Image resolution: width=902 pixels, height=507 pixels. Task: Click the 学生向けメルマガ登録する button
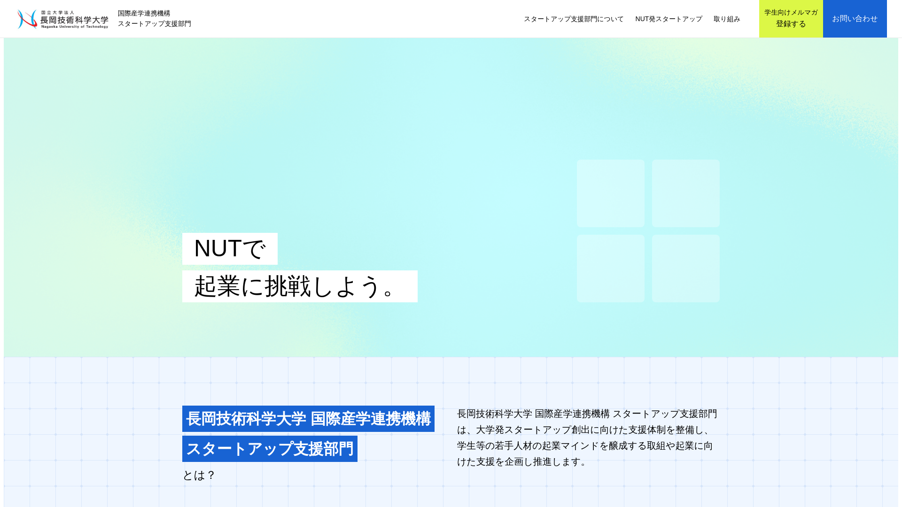pos(791,19)
